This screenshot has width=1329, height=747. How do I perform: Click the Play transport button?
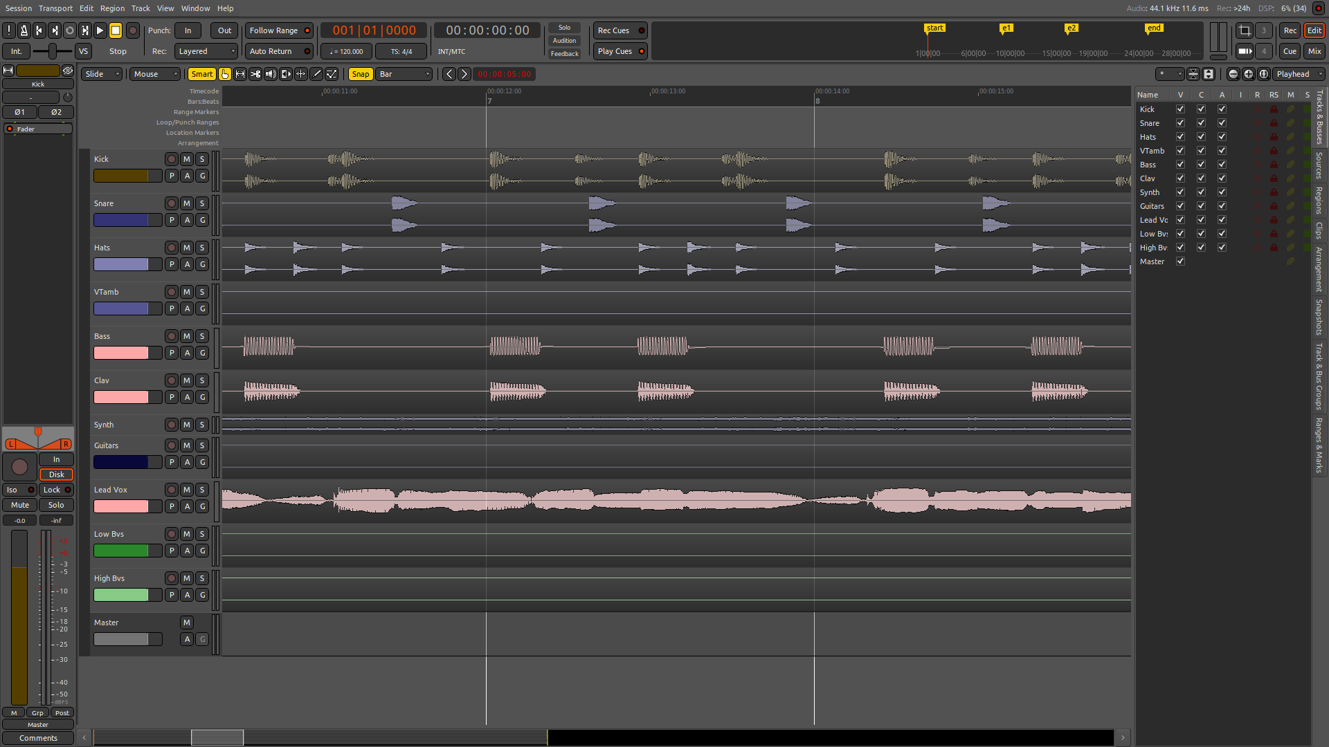[x=100, y=30]
